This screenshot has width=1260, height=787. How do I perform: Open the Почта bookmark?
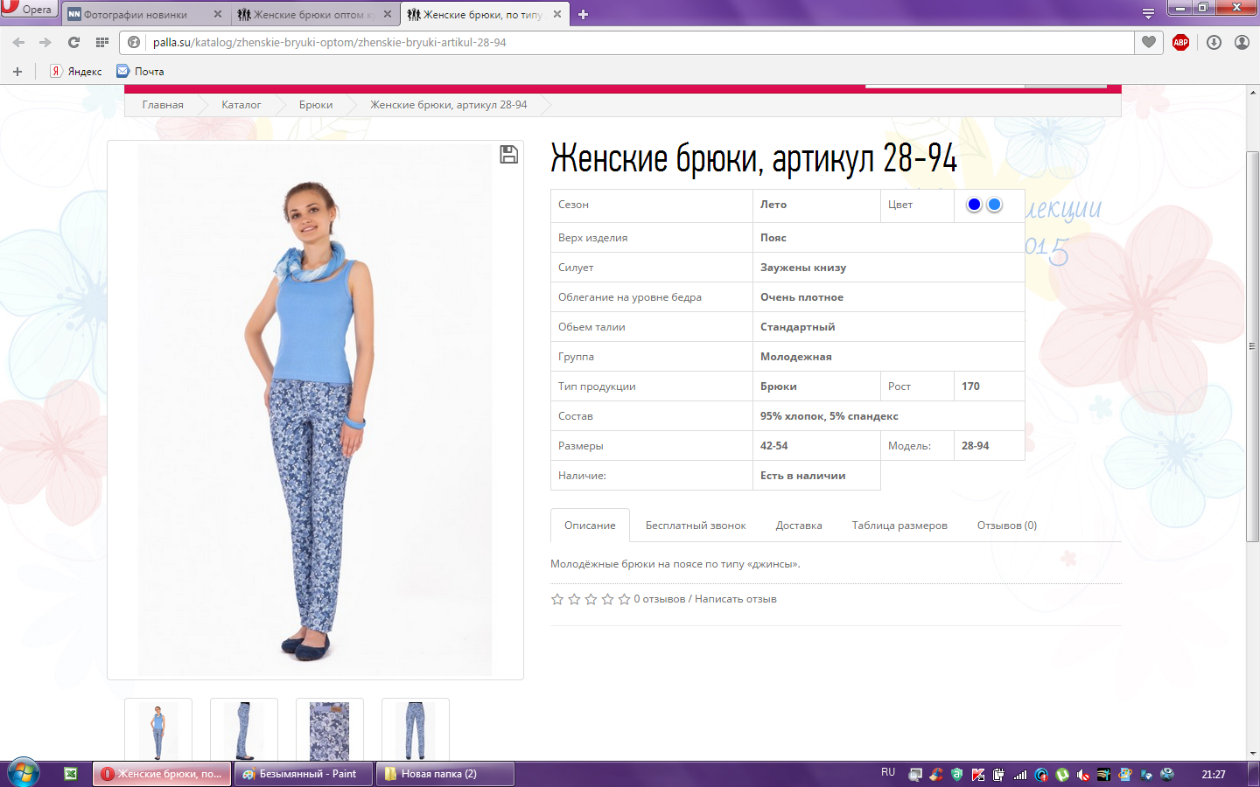(x=141, y=72)
